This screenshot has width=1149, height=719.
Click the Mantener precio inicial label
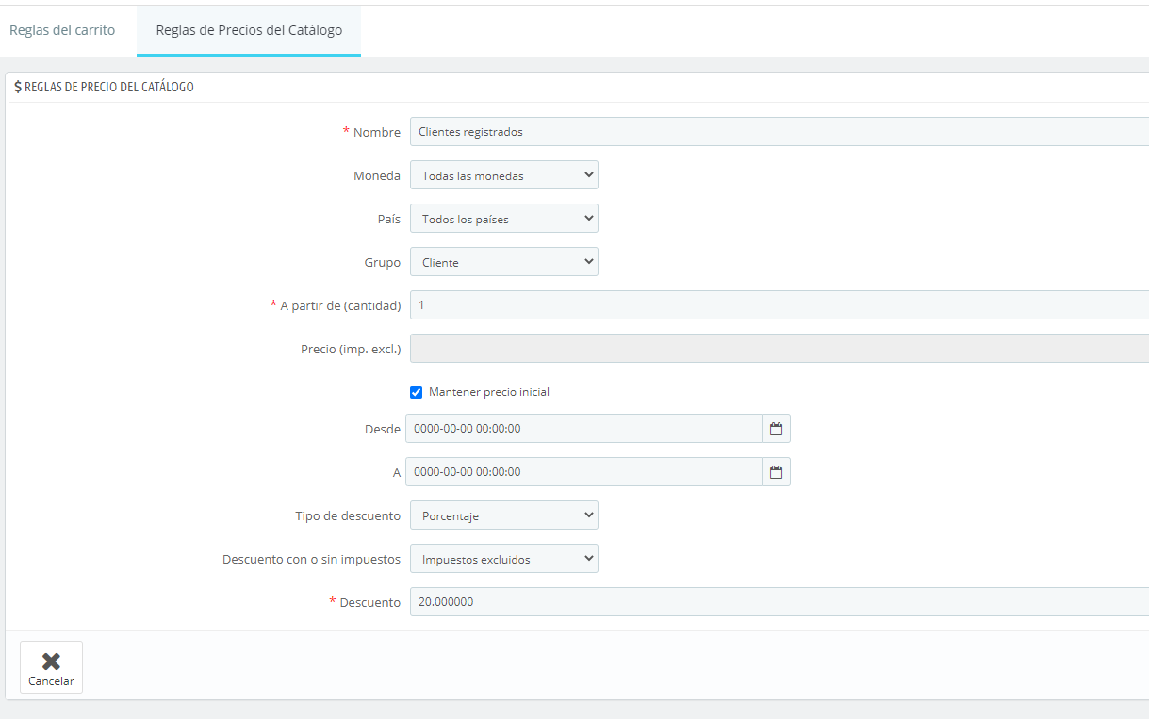click(x=488, y=392)
